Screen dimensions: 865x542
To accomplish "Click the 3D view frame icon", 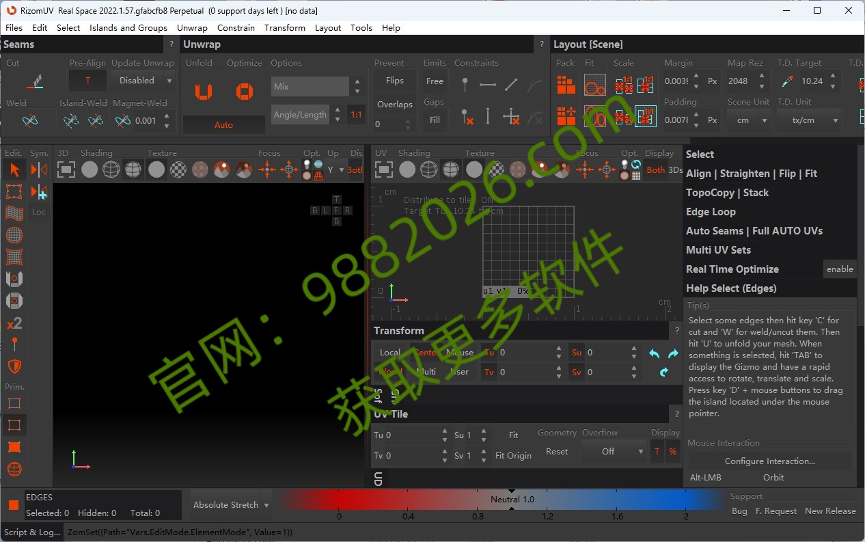I will click(x=66, y=170).
